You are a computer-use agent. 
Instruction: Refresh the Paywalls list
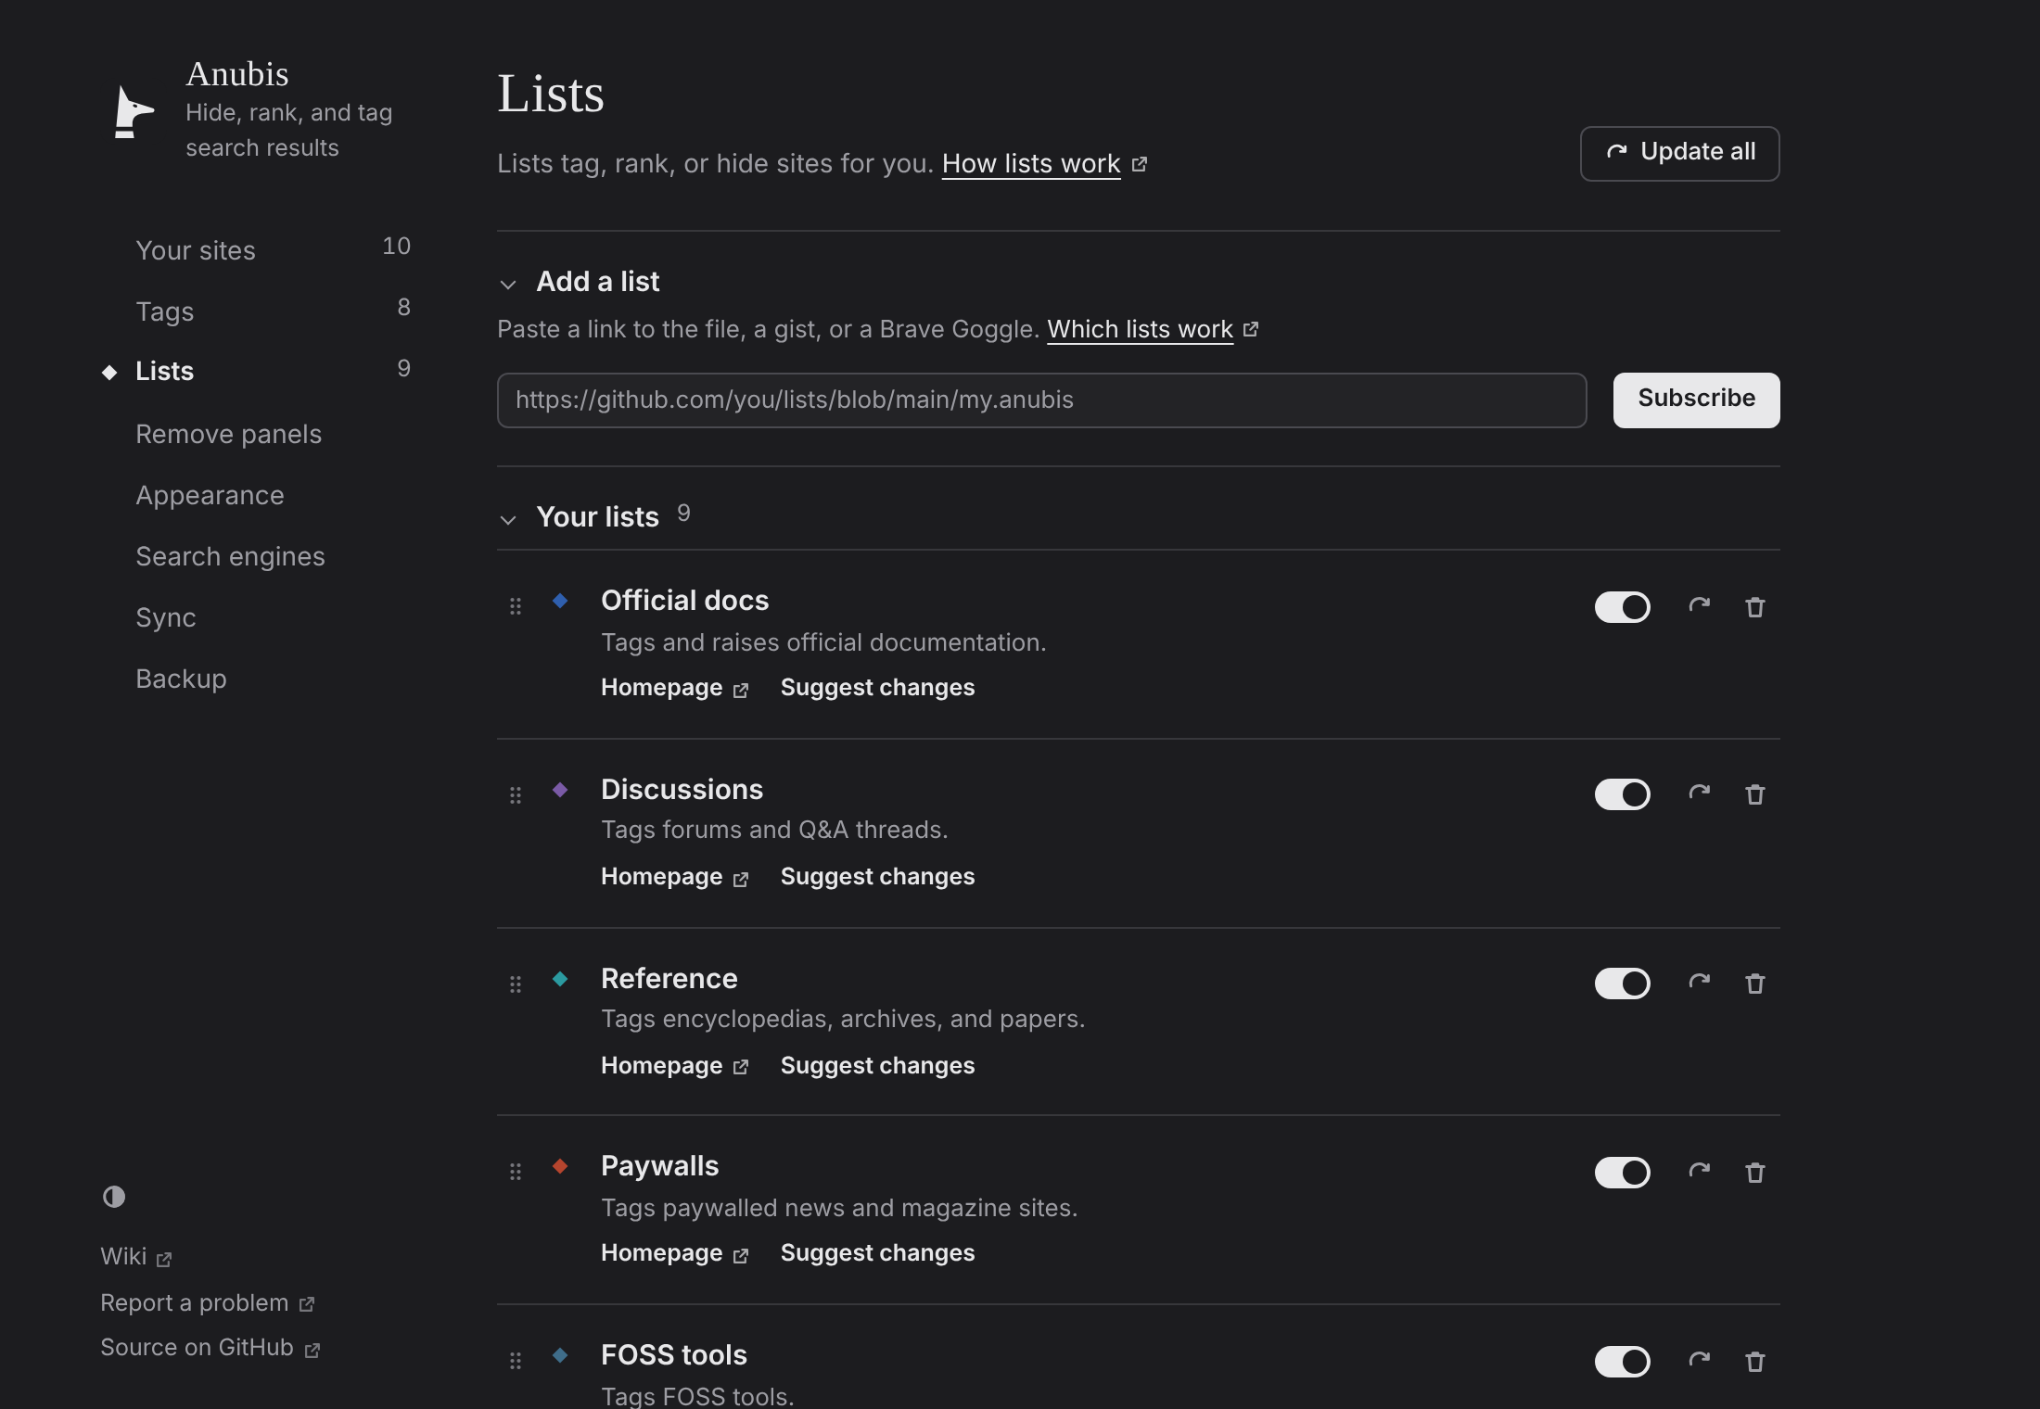1699,1172
